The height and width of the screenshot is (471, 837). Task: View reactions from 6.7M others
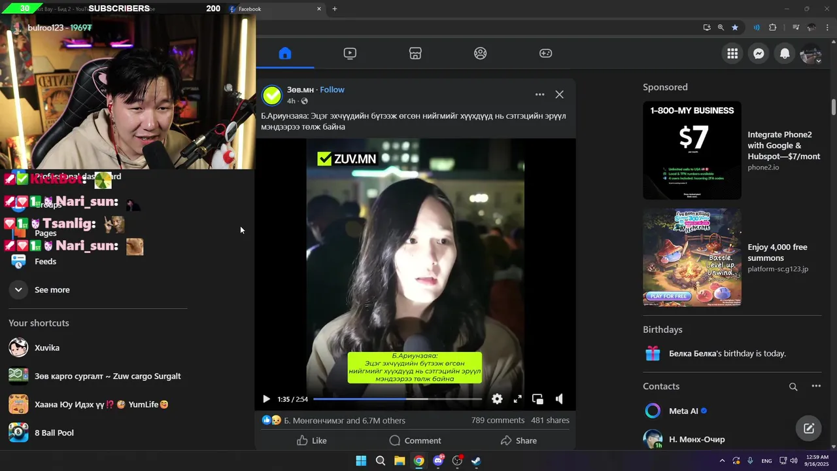(x=345, y=421)
